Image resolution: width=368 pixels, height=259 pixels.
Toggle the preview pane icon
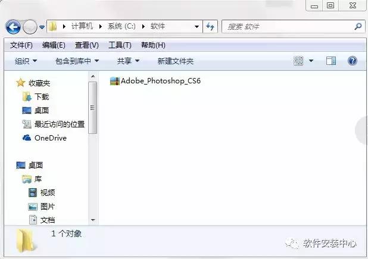[331, 61]
